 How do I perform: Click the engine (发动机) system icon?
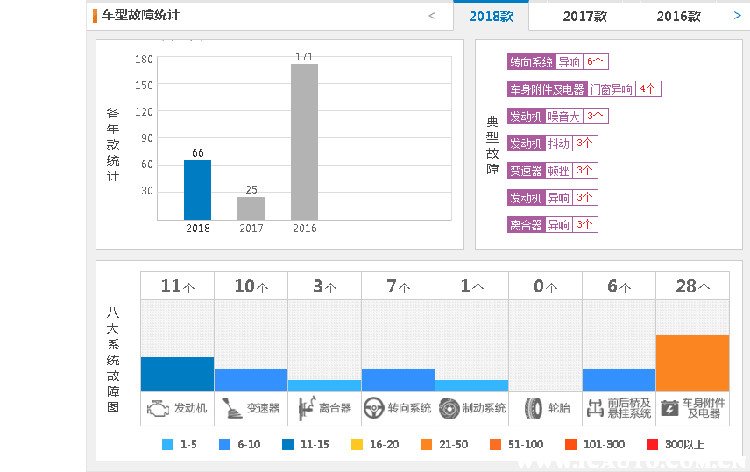pyautogui.click(x=159, y=408)
